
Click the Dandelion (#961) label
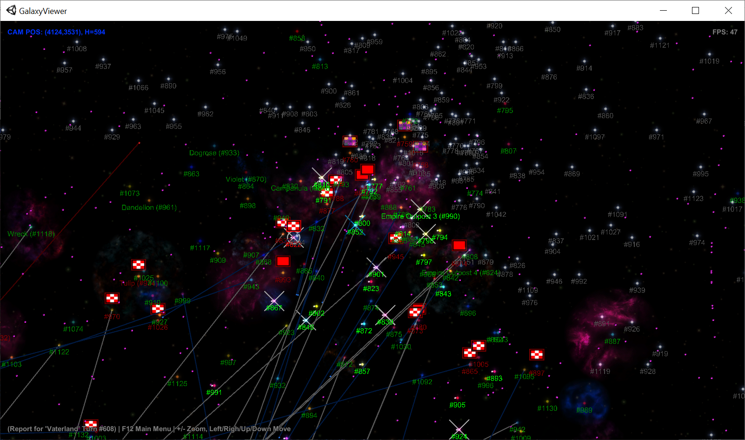pyautogui.click(x=149, y=207)
